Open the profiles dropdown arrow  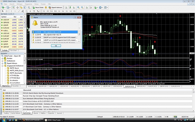click(x=10, y=7)
